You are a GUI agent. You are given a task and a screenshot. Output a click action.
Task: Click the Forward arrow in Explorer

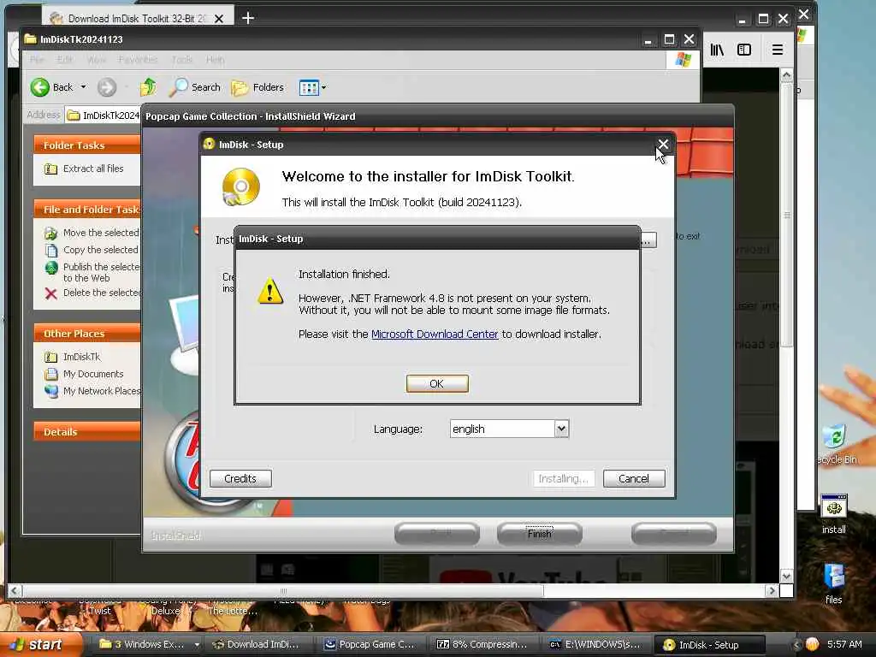click(x=107, y=87)
